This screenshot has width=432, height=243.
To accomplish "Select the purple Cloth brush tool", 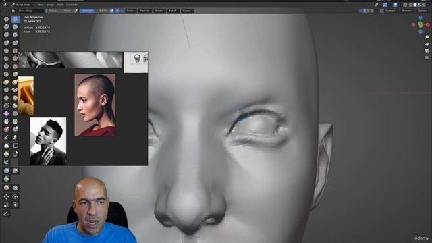I will click(6, 113).
